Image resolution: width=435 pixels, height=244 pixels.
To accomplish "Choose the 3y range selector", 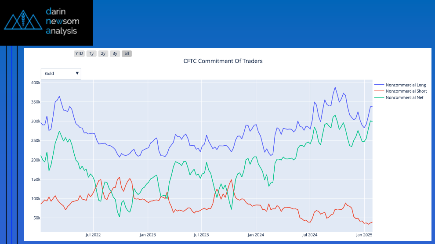I will pos(115,54).
